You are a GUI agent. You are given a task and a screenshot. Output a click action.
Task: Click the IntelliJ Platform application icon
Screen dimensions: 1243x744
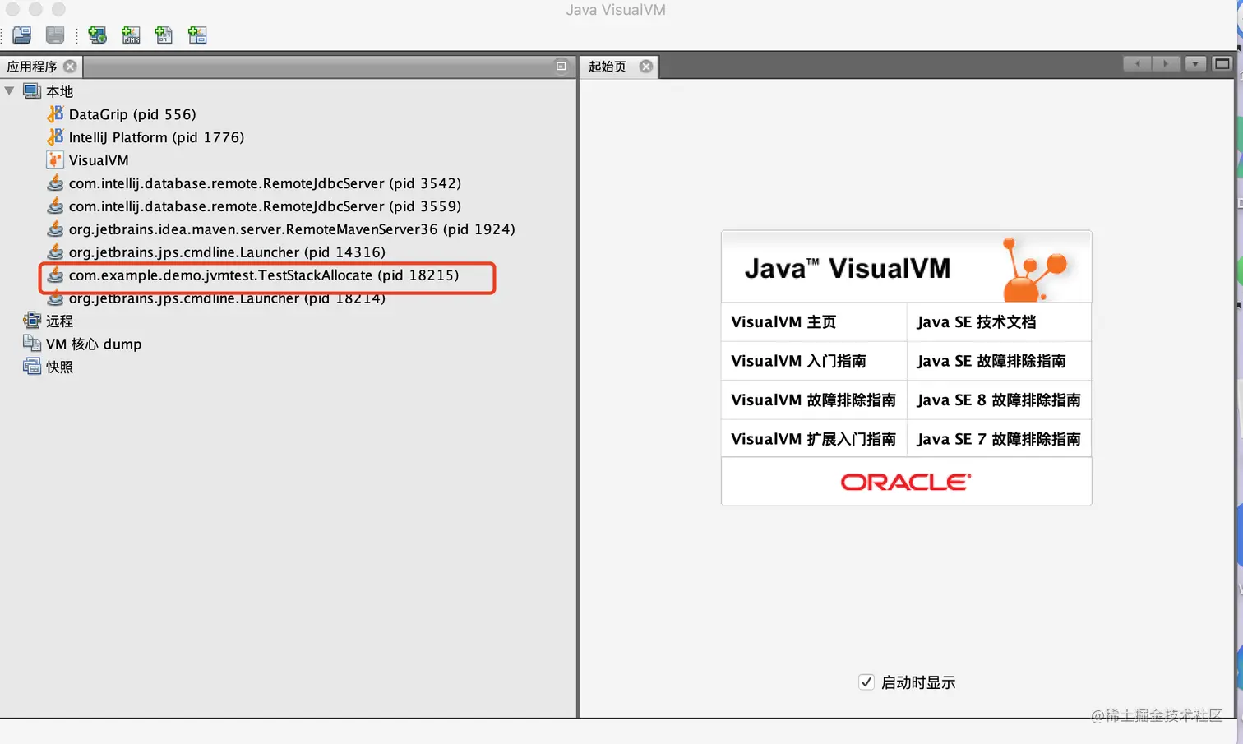55,136
